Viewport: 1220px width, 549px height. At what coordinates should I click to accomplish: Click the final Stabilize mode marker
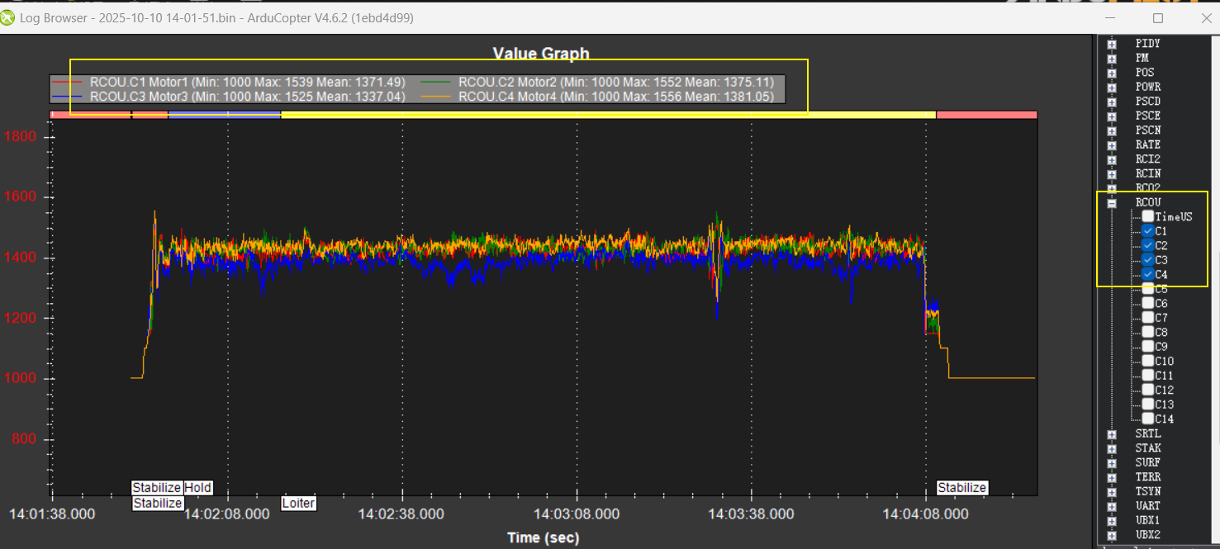click(x=961, y=488)
